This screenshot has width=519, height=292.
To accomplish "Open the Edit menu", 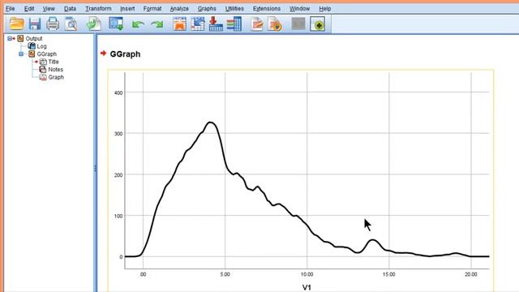I will pyautogui.click(x=29, y=9).
